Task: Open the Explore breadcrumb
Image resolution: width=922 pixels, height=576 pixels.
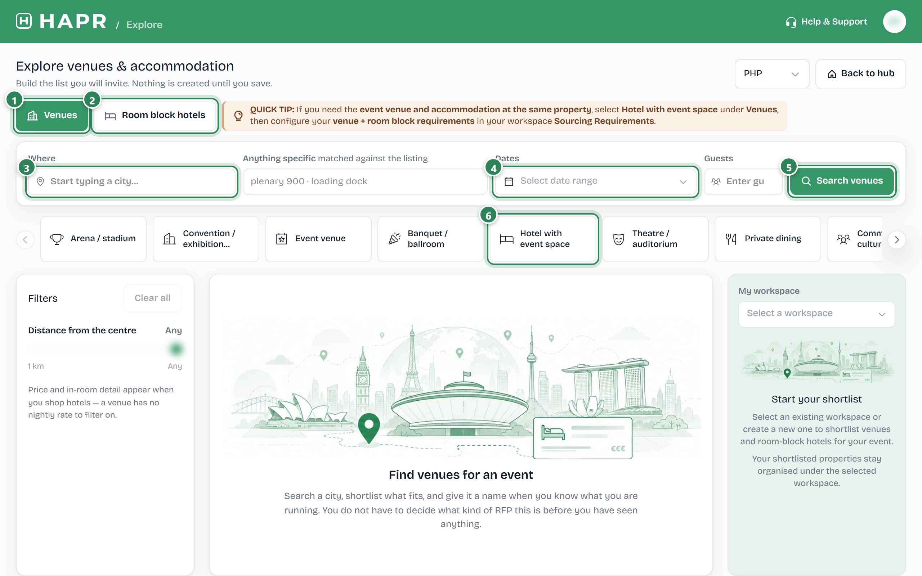Action: [144, 25]
